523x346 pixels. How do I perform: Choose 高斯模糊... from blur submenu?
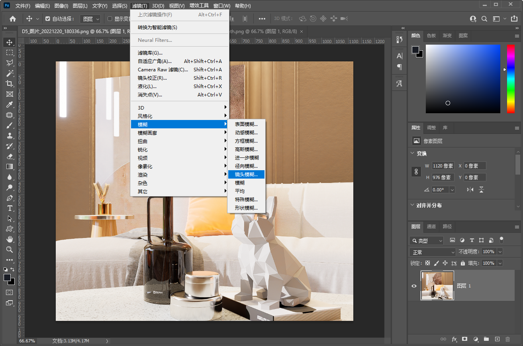tap(246, 149)
